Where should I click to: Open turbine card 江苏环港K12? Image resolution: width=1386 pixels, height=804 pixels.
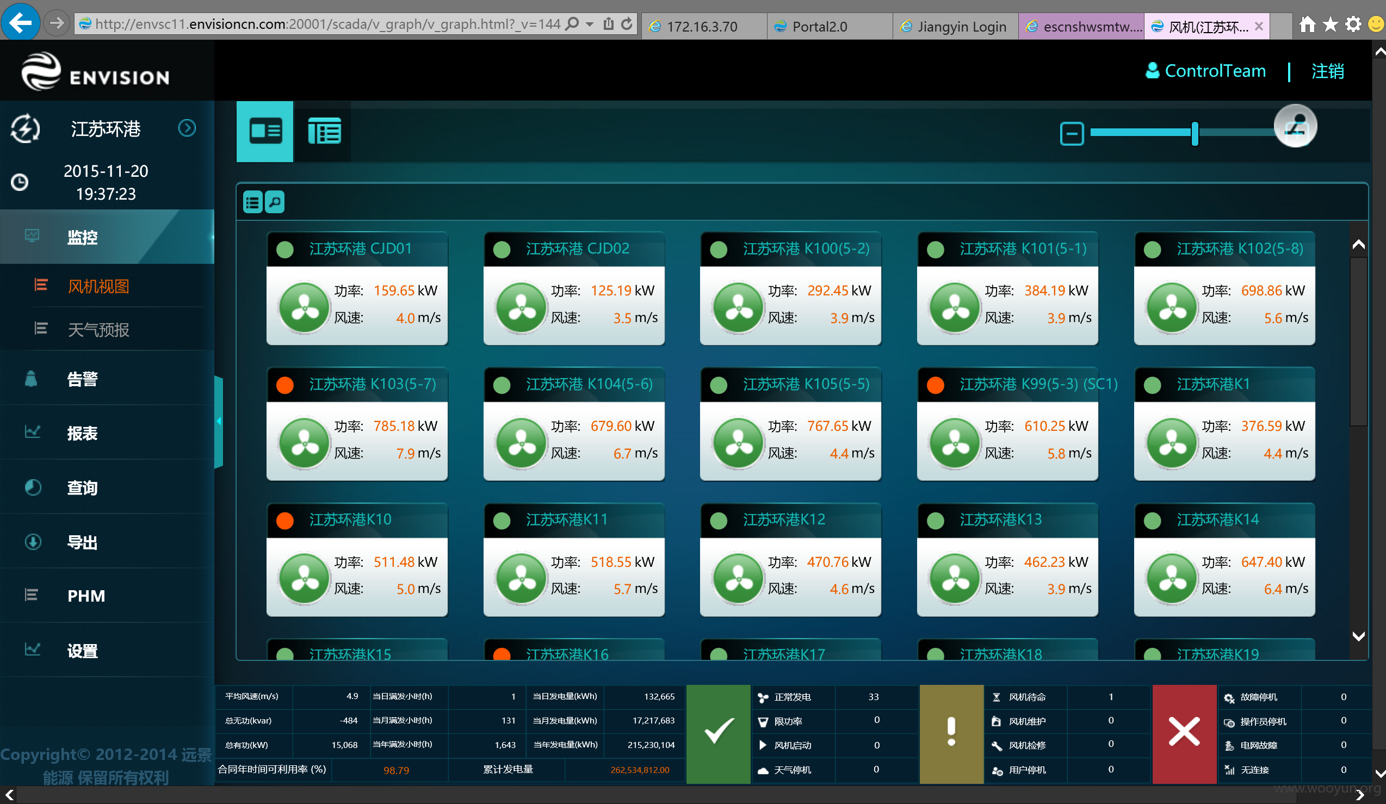point(790,560)
